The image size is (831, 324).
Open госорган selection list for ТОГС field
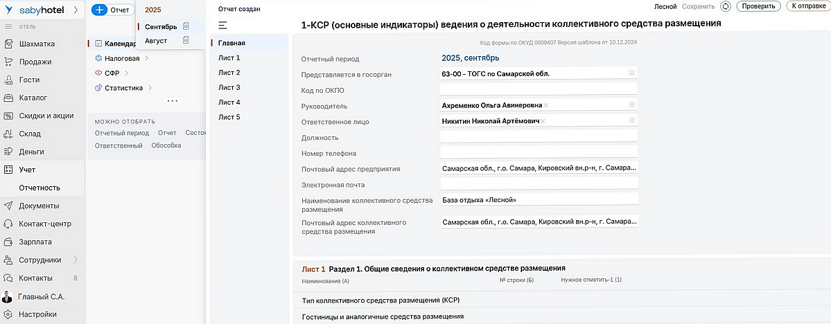(x=631, y=73)
